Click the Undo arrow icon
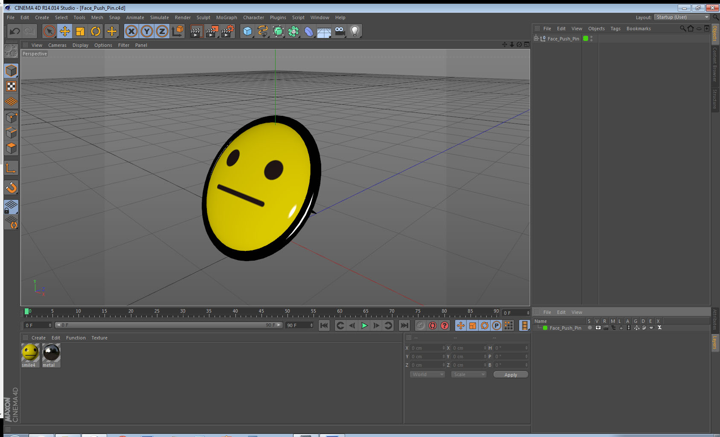 (x=15, y=31)
